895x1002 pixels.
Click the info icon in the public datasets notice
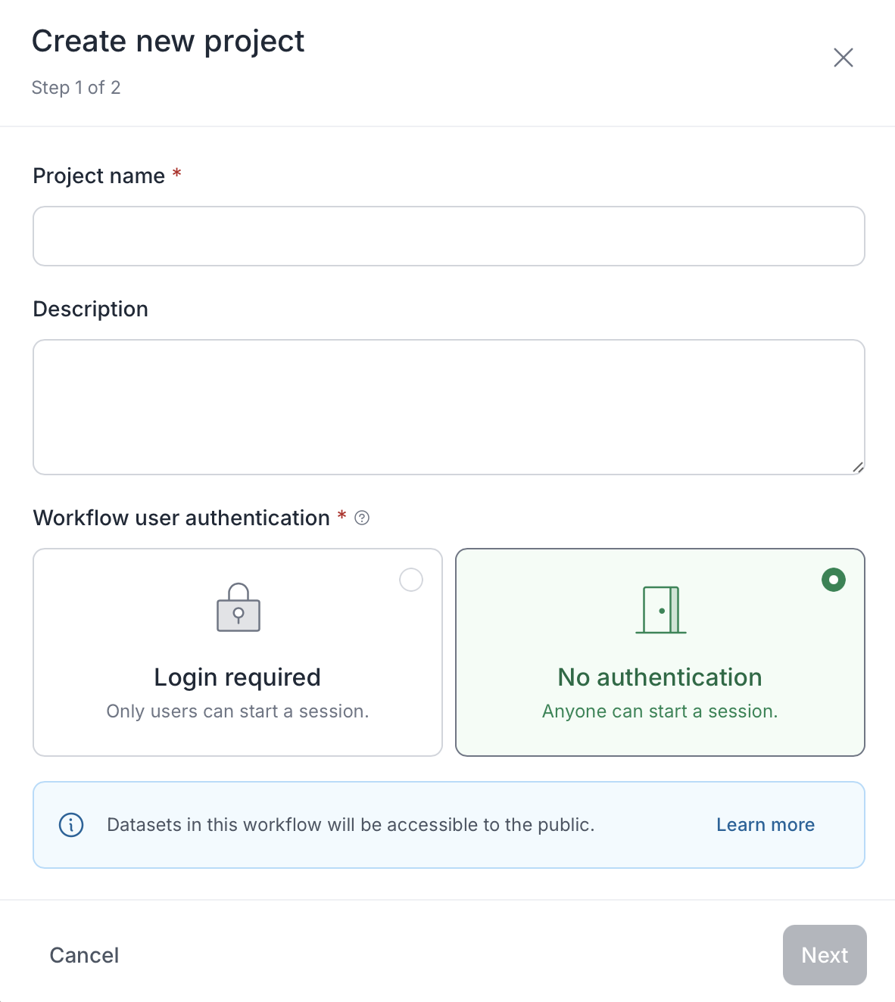pyautogui.click(x=71, y=825)
